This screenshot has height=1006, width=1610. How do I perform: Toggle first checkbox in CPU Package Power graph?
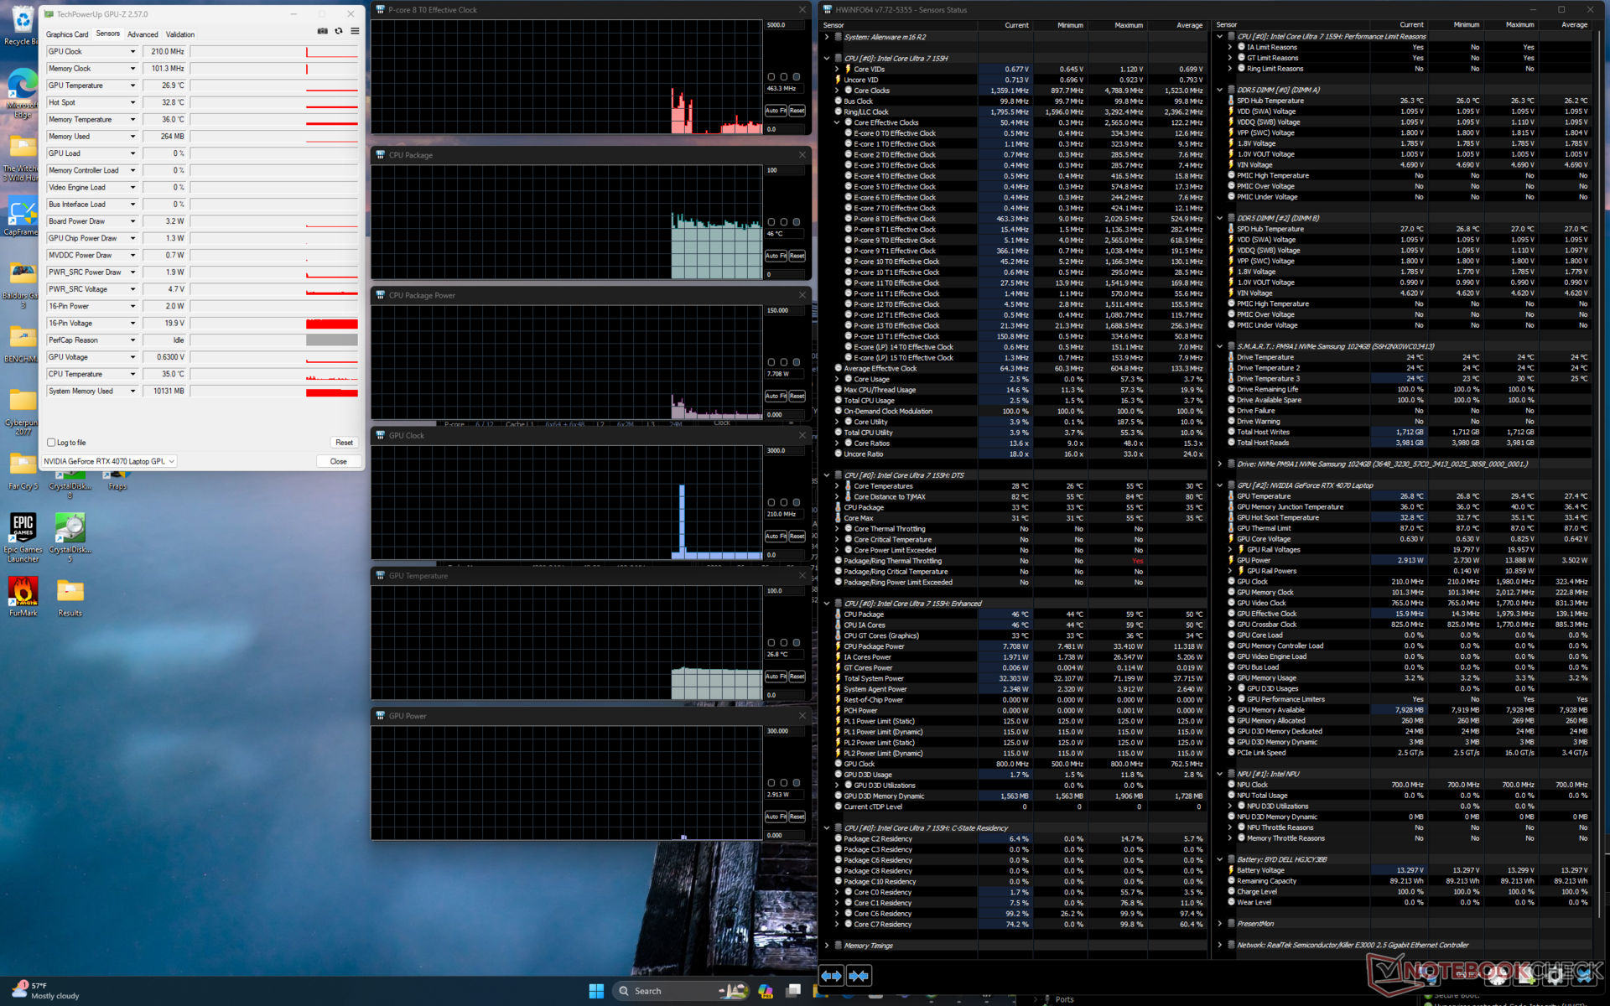(771, 362)
